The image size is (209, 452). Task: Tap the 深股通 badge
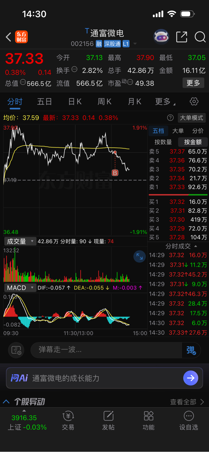point(112,44)
